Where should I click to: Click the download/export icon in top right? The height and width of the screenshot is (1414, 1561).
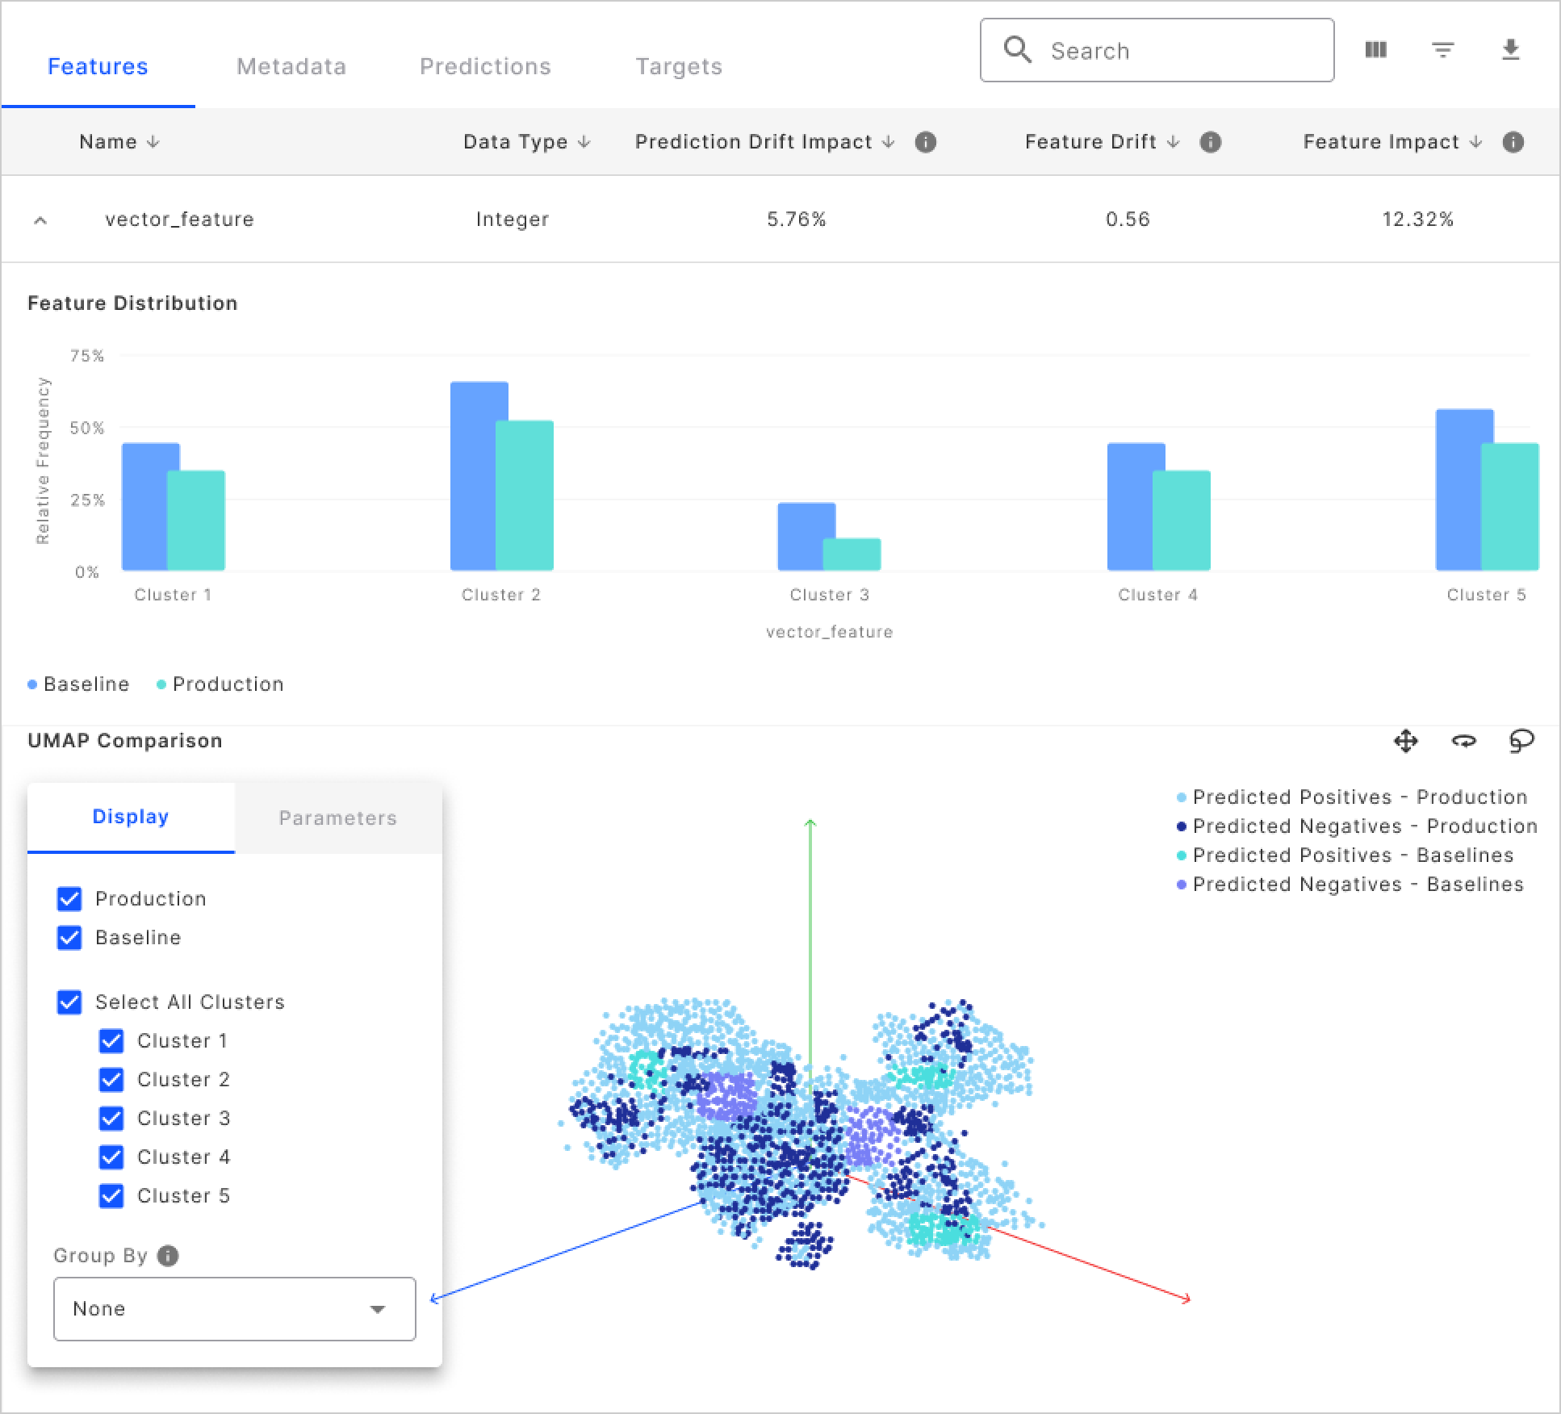click(x=1510, y=50)
